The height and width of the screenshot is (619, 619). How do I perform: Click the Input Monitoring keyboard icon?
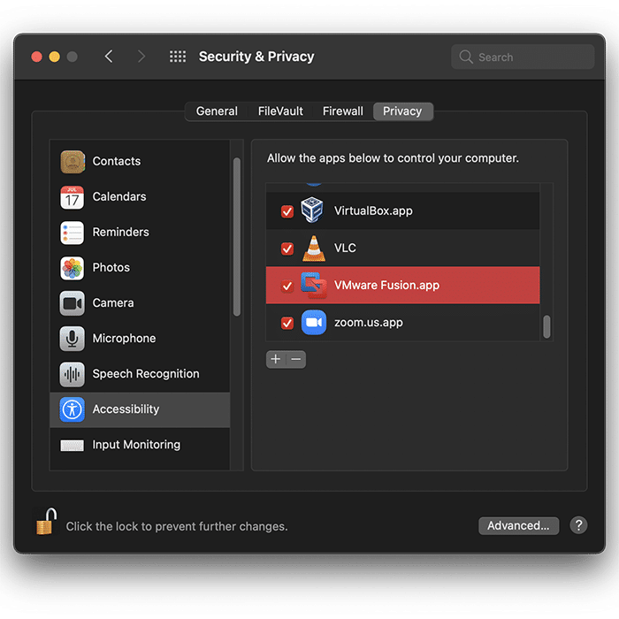pos(73,446)
